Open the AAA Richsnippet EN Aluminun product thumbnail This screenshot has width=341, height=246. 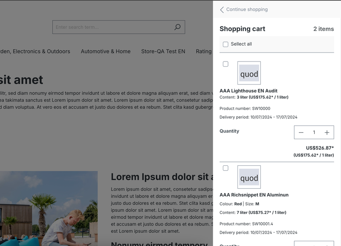[x=249, y=177]
